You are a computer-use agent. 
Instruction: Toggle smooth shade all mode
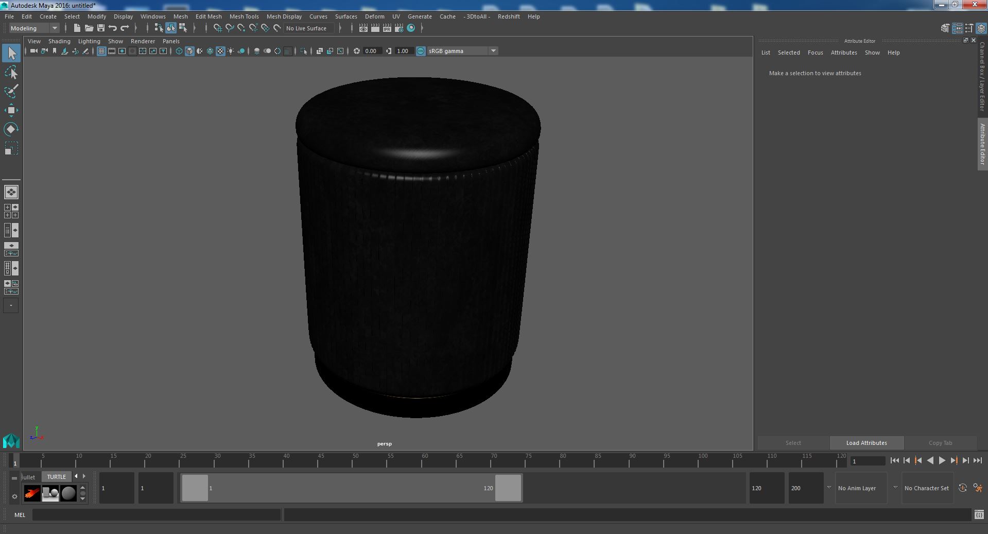(x=189, y=51)
